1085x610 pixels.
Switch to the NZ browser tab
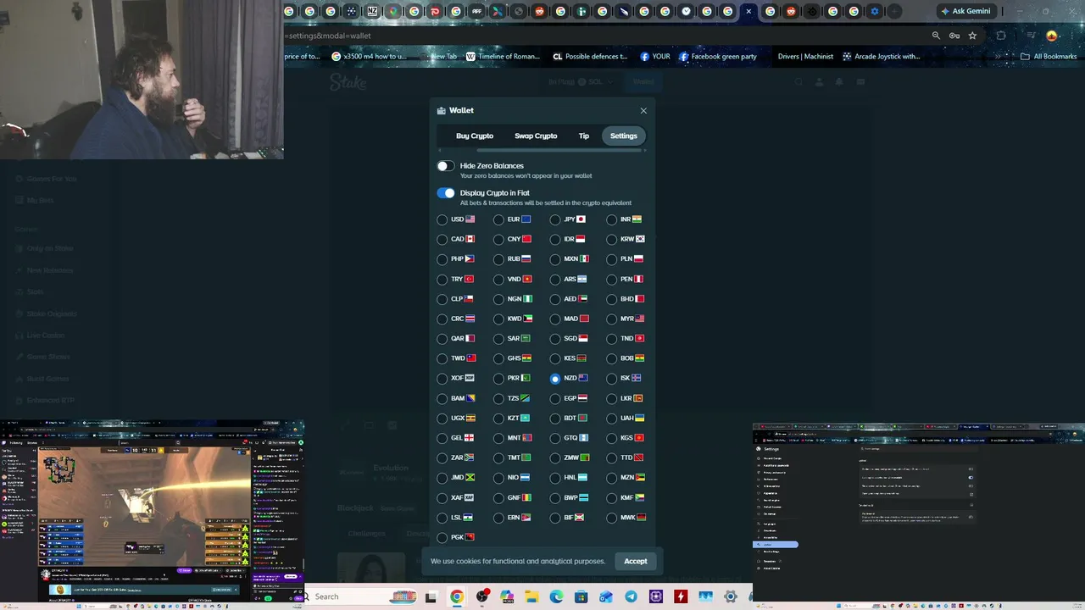372,11
